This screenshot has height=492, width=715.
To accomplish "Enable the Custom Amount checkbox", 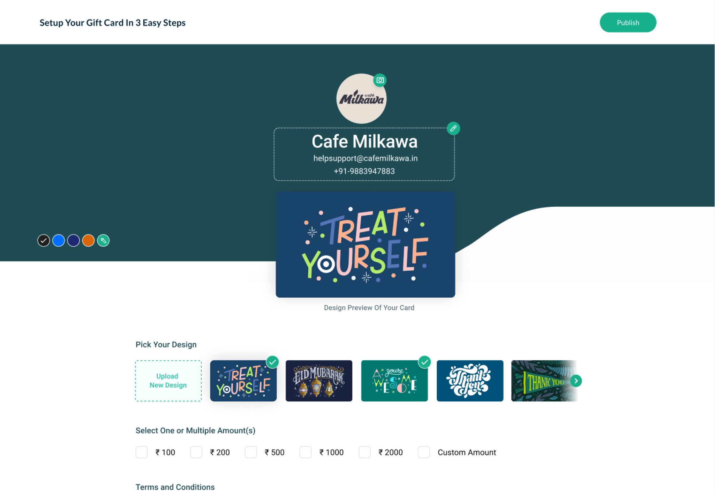I will pyautogui.click(x=424, y=452).
